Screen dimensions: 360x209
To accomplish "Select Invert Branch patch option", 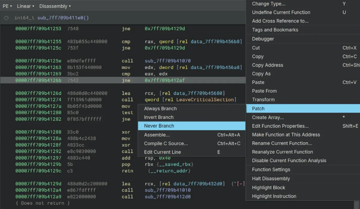I will 159,117.
